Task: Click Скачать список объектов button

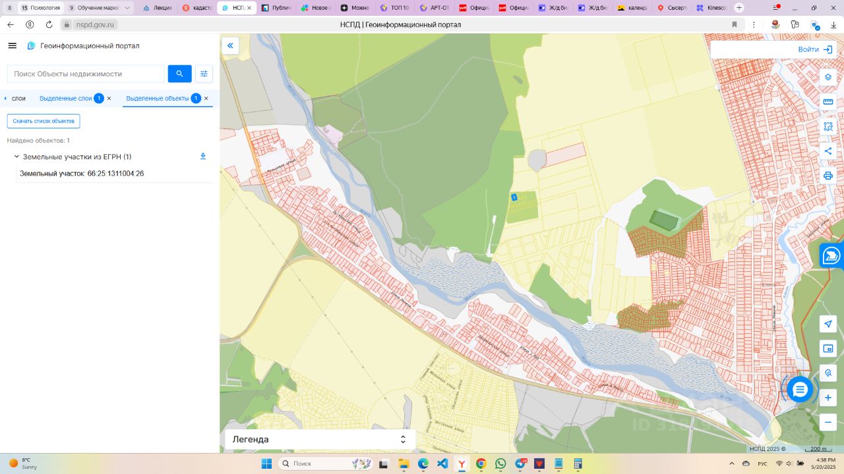Action: (44, 121)
